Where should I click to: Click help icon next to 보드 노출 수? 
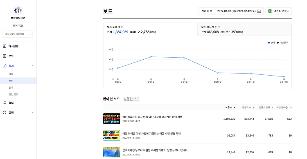tap(122, 27)
